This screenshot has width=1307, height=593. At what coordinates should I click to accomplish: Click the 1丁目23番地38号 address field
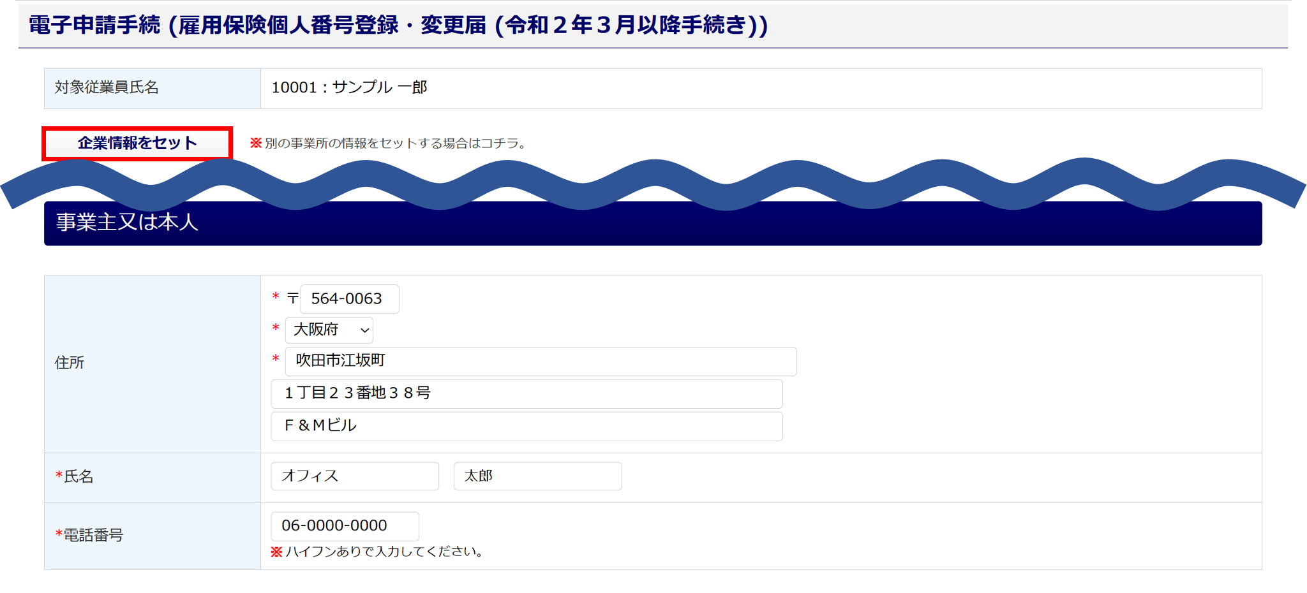pyautogui.click(x=526, y=394)
